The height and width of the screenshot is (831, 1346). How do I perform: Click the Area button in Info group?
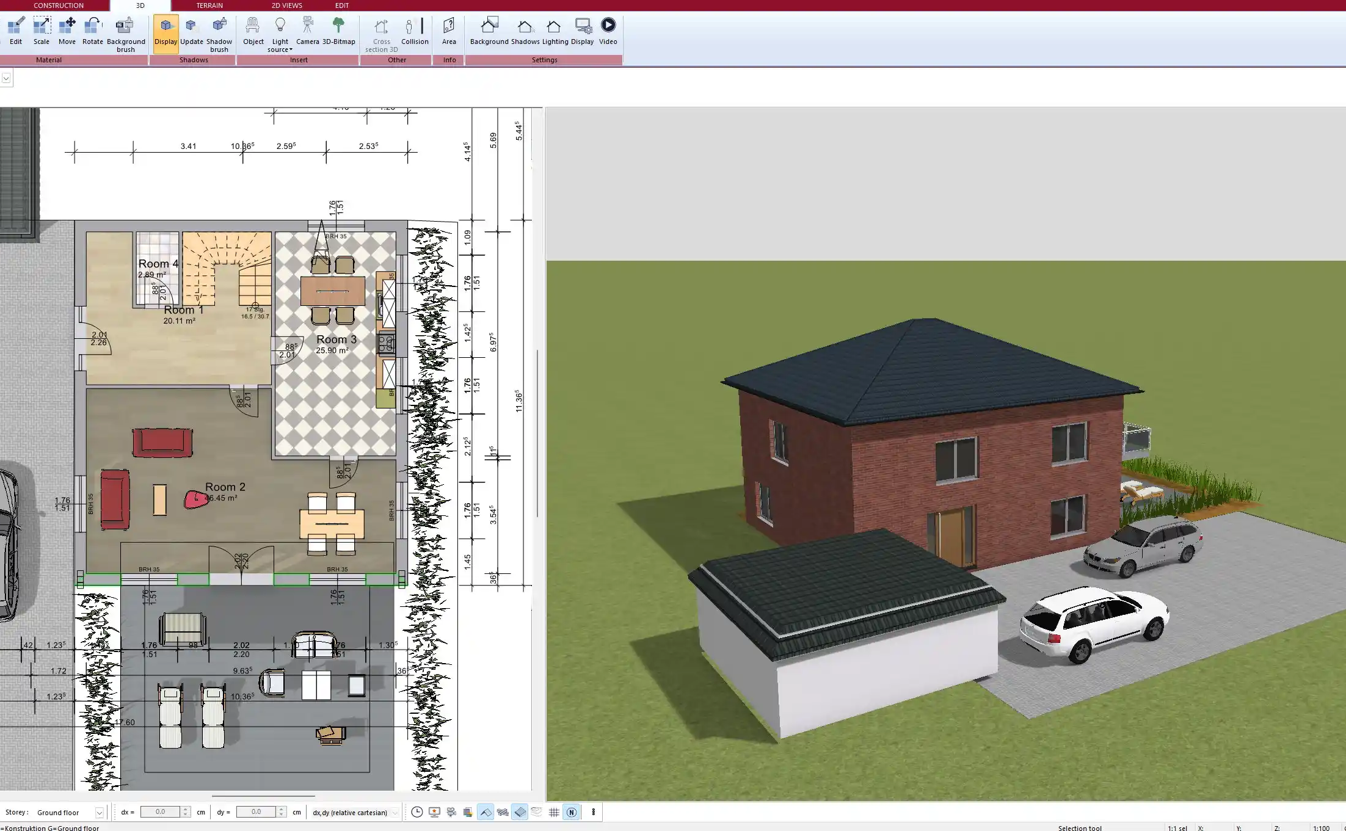pos(449,31)
